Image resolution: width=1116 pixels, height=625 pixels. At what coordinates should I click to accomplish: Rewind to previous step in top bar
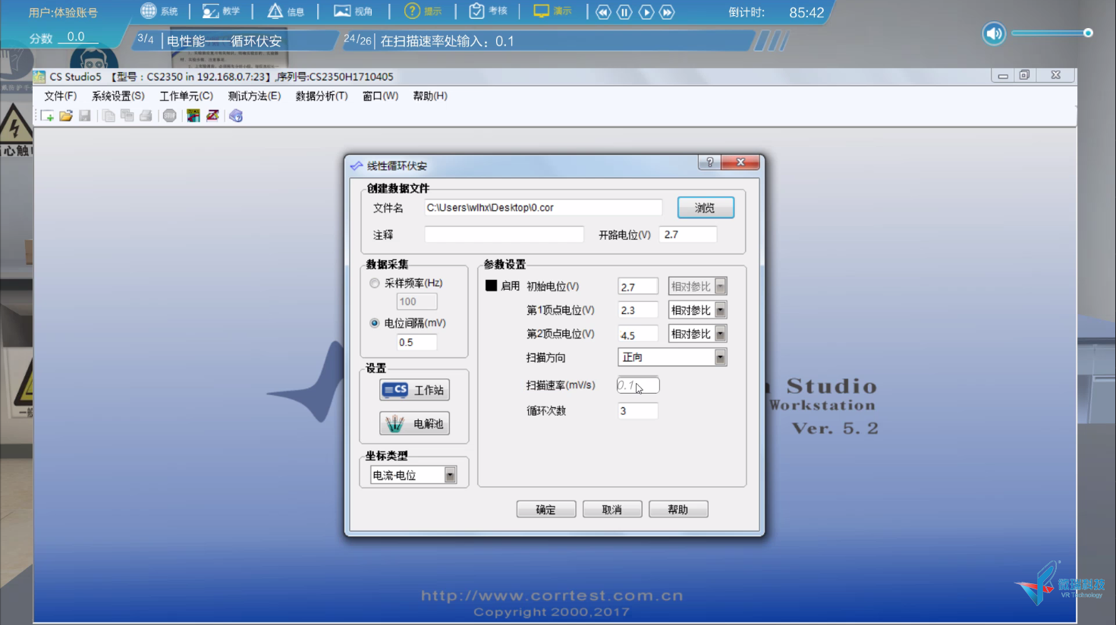(603, 12)
